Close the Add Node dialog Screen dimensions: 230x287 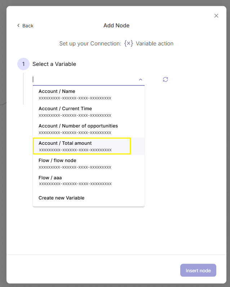point(216,16)
